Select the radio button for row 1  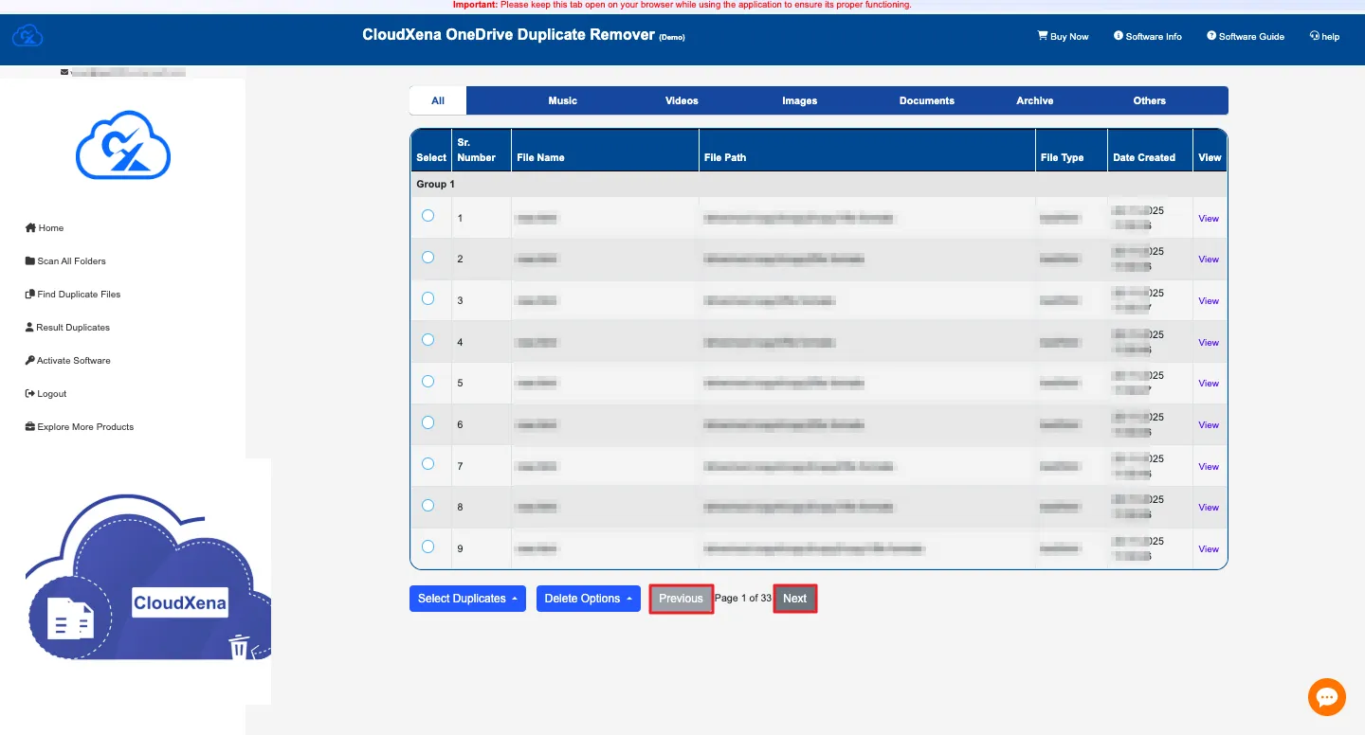click(428, 216)
